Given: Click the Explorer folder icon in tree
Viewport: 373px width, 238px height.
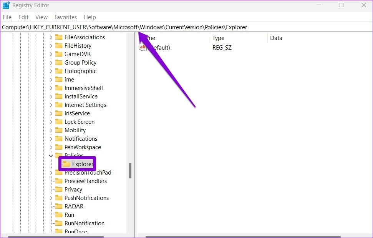Looking at the screenshot, I should point(66,164).
